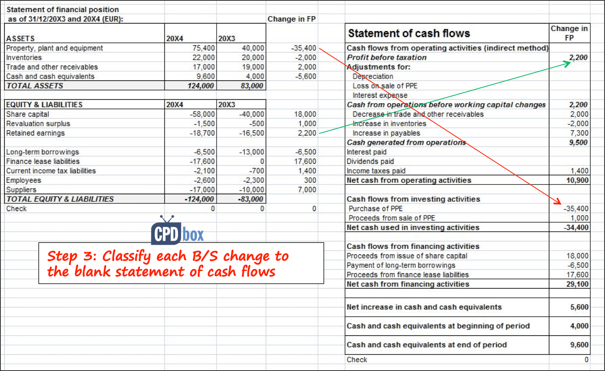Click the 'Interest paid' row label

point(366,152)
